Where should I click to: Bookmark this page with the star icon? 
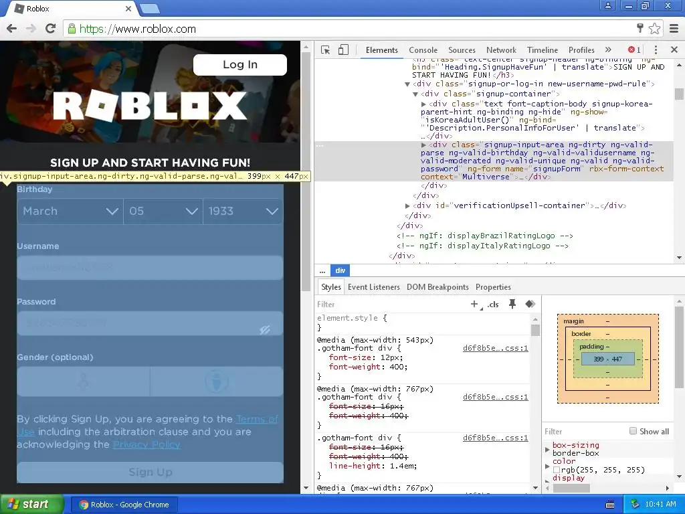(654, 29)
